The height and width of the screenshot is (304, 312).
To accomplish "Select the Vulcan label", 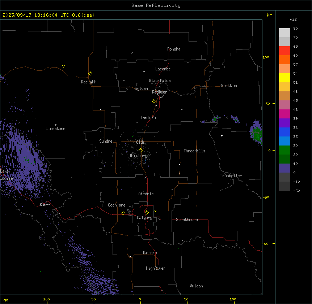I will tap(196, 286).
